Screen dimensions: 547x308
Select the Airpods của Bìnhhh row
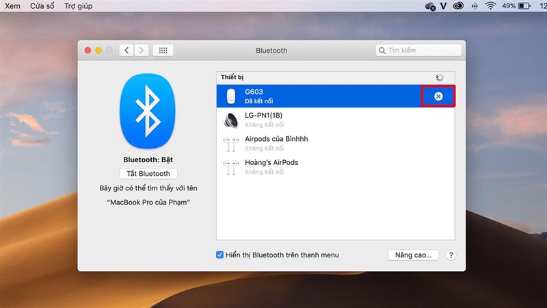(x=336, y=144)
